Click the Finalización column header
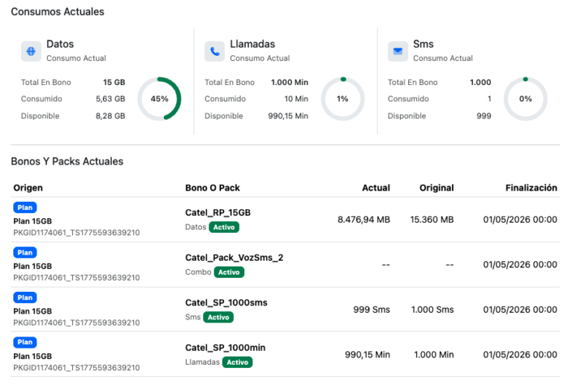Viewport: 572px width, 385px height. (x=531, y=188)
